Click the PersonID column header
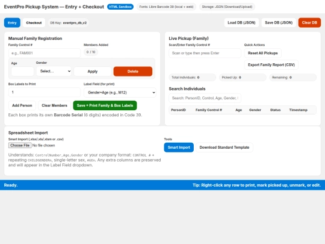 (x=178, y=110)
